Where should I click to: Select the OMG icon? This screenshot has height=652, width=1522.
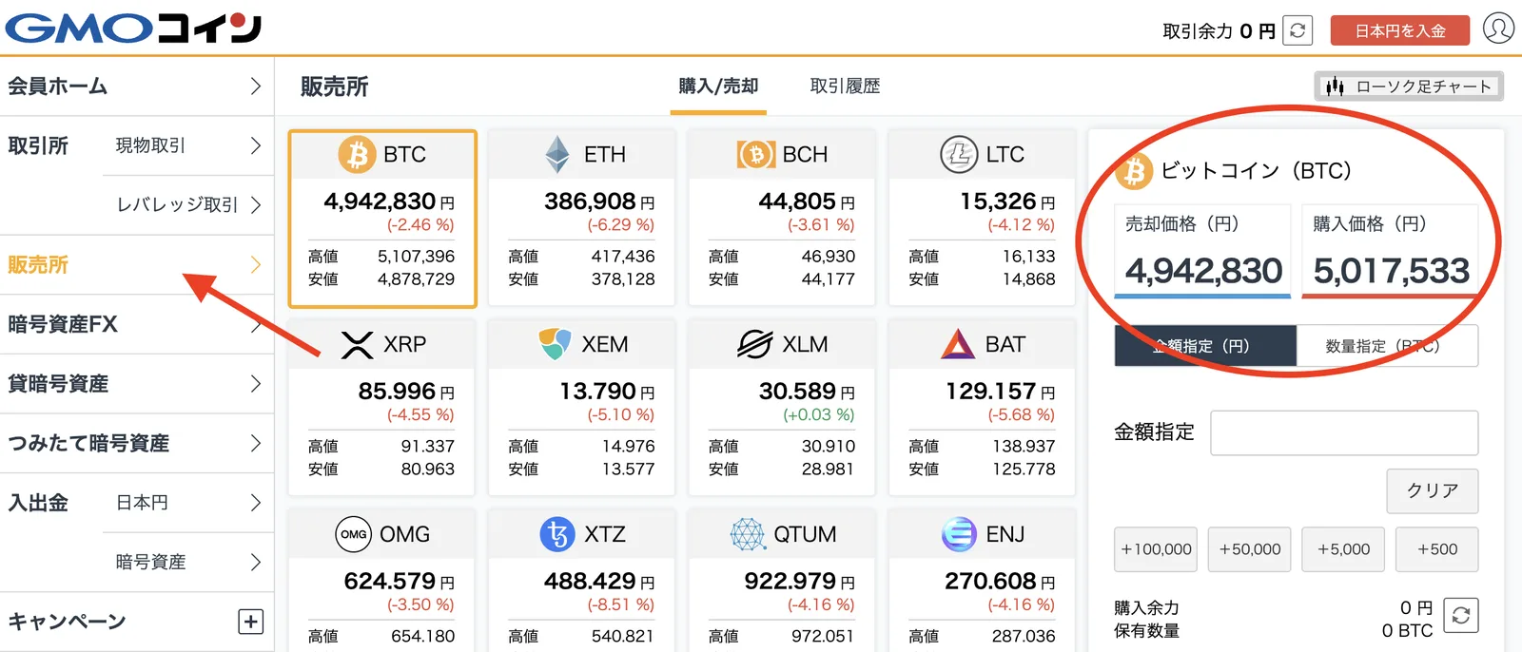tap(354, 534)
